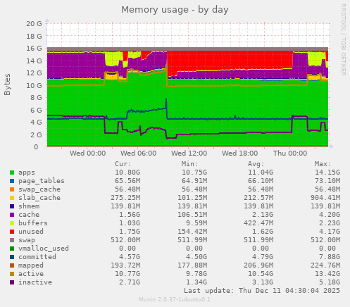Screen dimensions: 350x307
Task: Click the 'inactive' legend label
Action: point(35,282)
